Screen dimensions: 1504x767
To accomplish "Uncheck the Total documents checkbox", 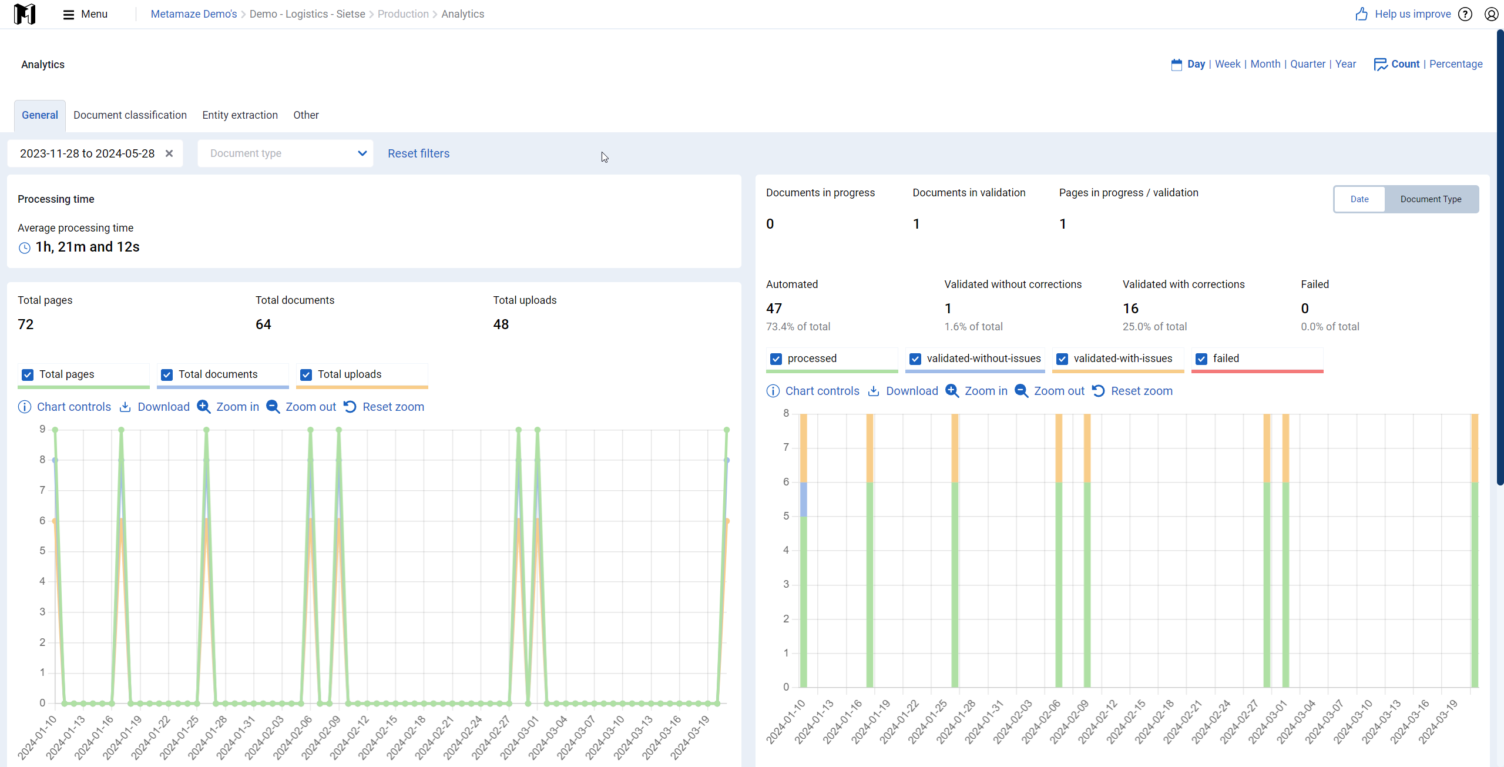I will (x=167, y=374).
